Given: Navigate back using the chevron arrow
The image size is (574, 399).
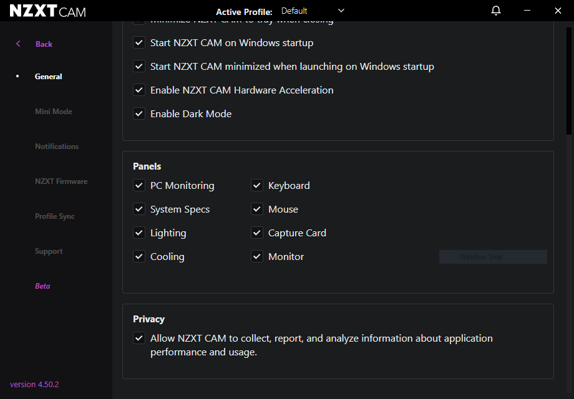Looking at the screenshot, I should (17, 44).
